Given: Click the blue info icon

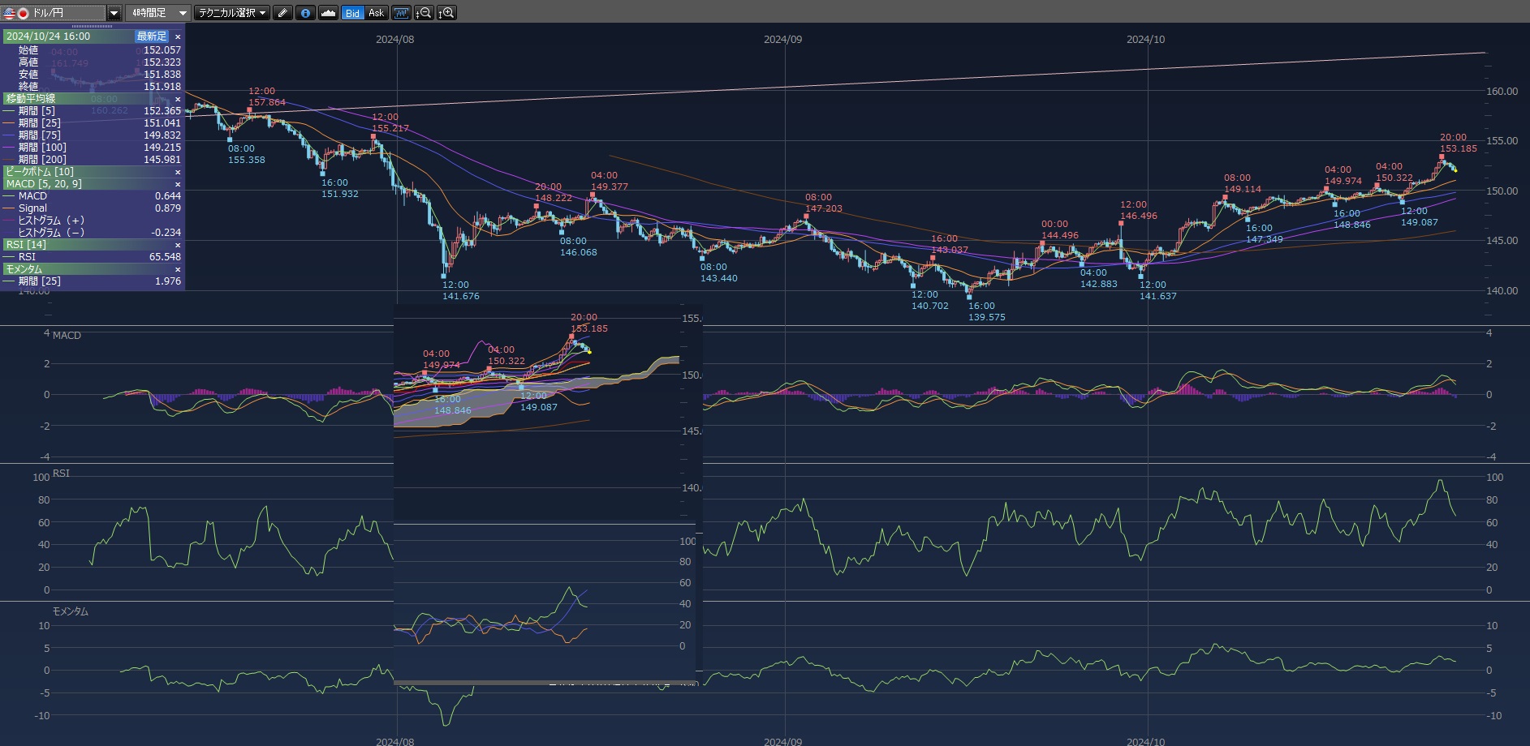Looking at the screenshot, I should coord(305,13).
